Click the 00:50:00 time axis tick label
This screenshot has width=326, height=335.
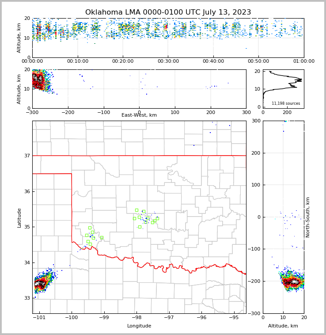pos(258,61)
